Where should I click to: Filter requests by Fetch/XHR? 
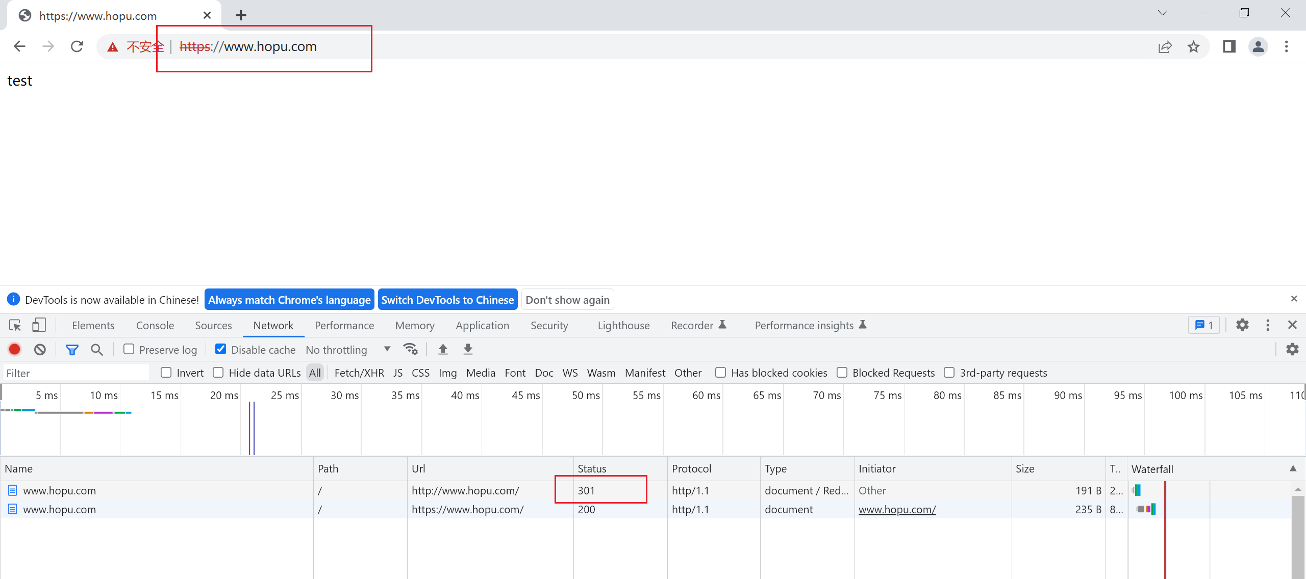pos(359,373)
